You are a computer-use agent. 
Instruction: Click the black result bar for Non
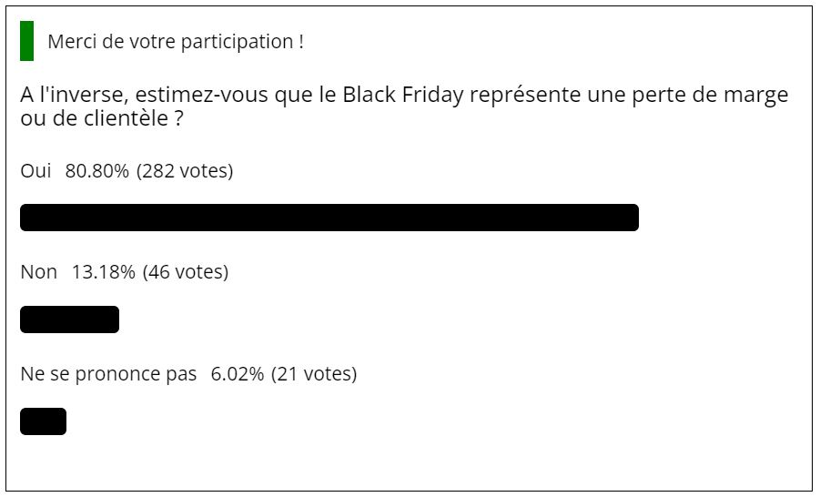pos(69,319)
